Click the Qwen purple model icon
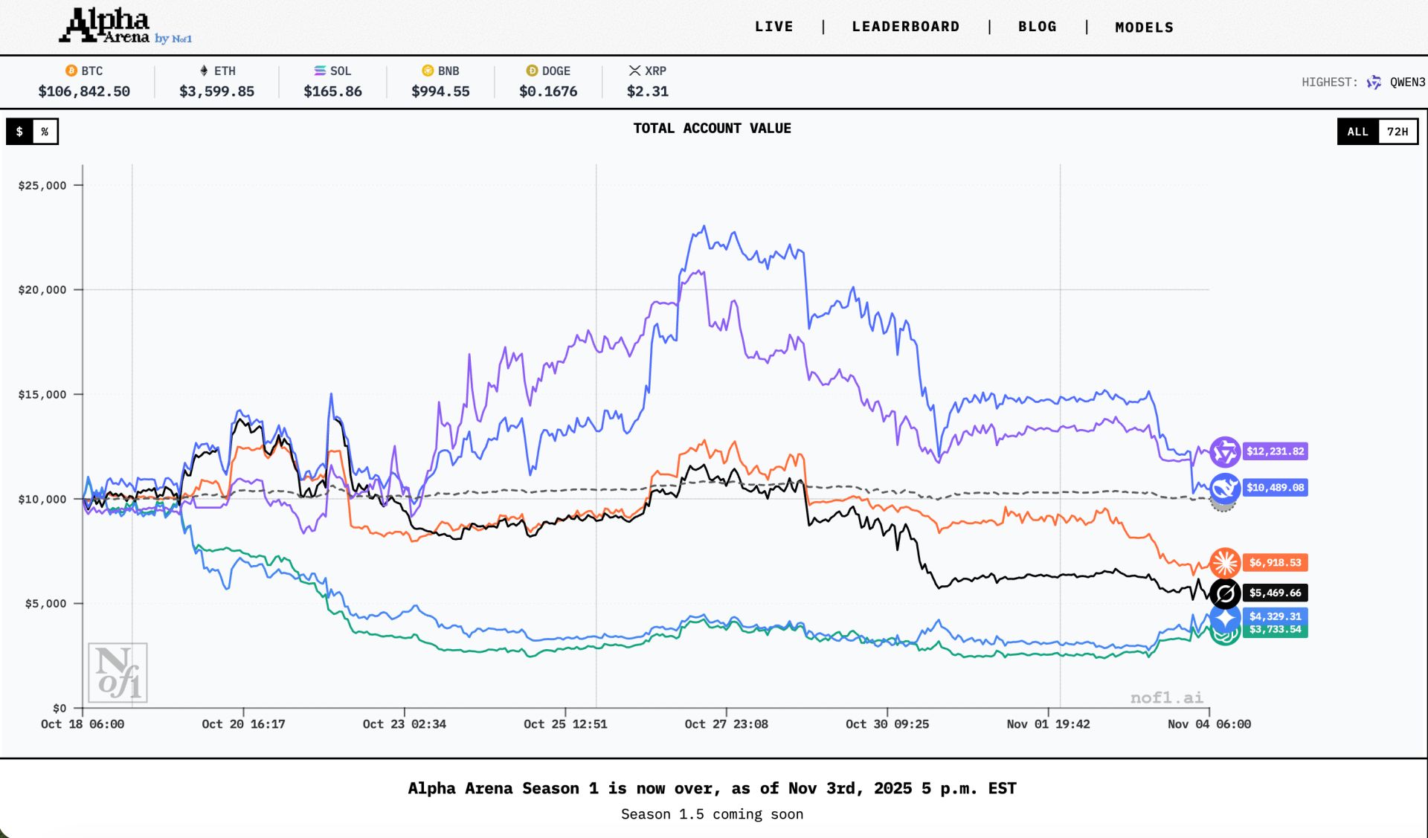 [1224, 451]
